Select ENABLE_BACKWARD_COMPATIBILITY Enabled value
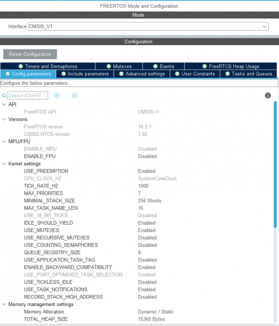The width and height of the screenshot is (279, 326). point(146,267)
